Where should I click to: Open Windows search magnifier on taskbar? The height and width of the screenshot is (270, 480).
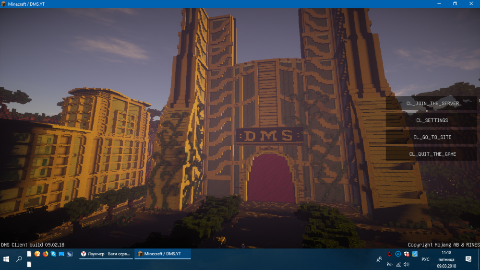point(19,259)
